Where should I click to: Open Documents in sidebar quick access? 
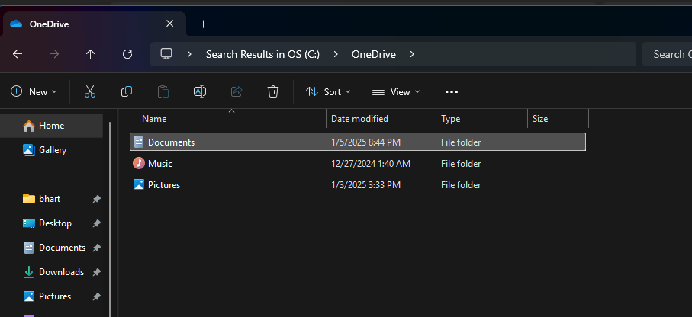[x=52, y=248]
